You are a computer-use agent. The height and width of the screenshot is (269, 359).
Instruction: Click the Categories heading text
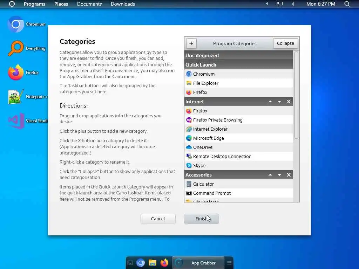[x=77, y=41]
